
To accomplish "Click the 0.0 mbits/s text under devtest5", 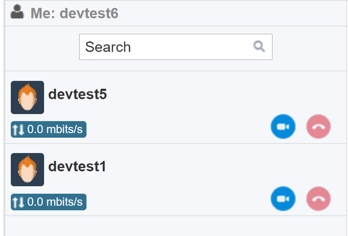I will (55, 130).
